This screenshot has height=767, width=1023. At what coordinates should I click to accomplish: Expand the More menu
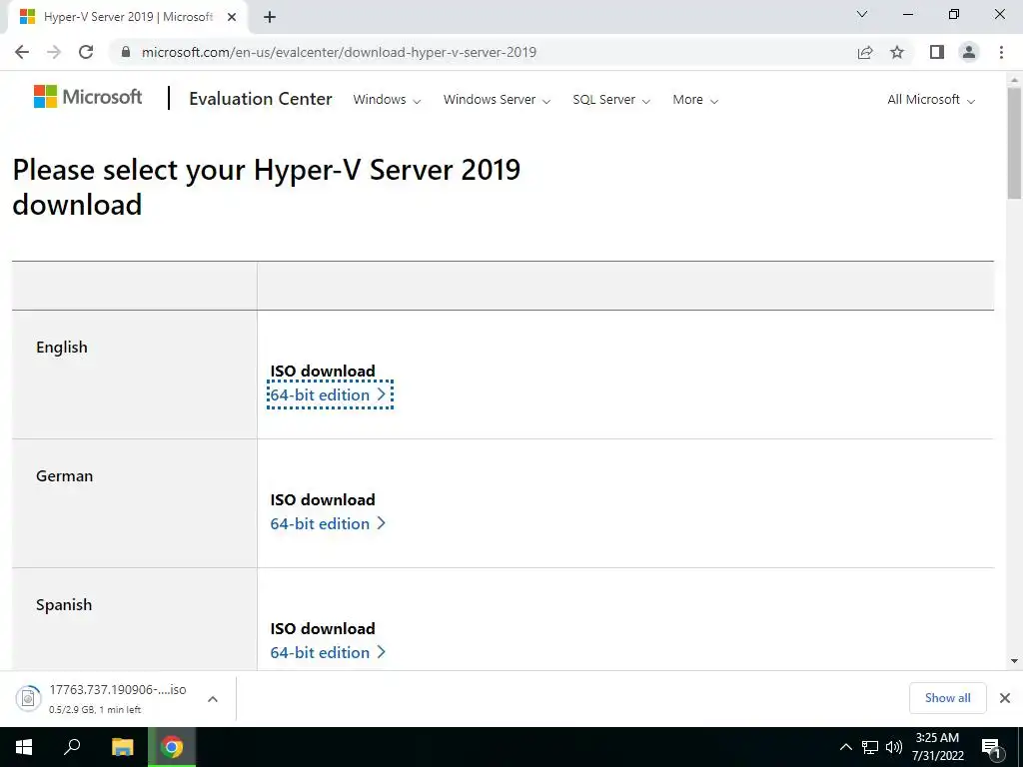coord(695,100)
